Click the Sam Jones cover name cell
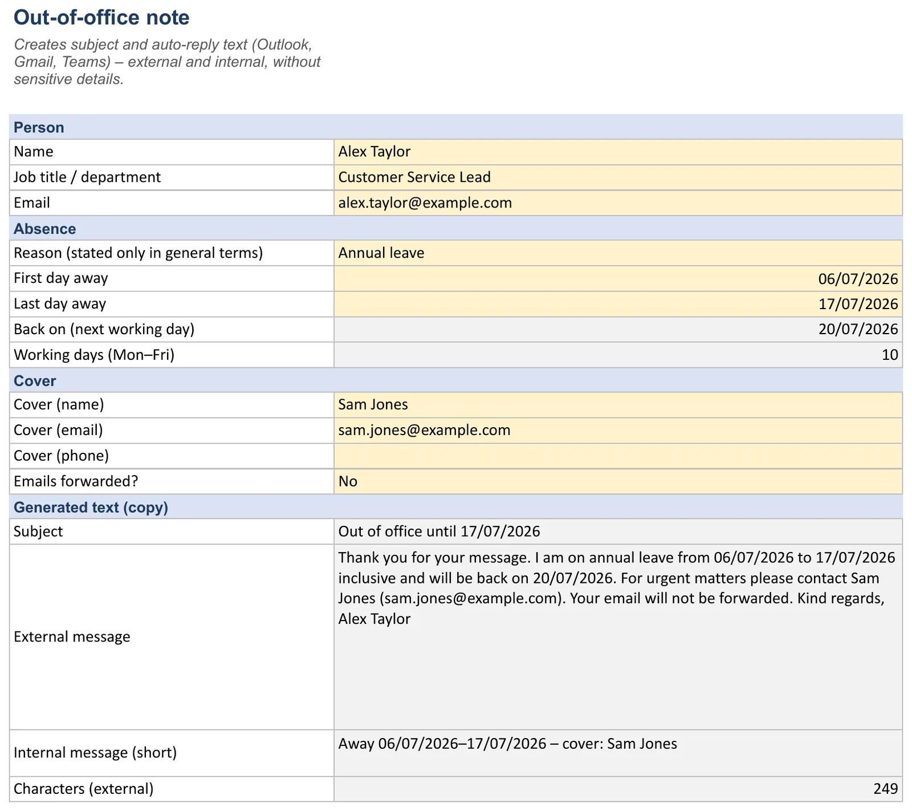Image resolution: width=912 pixels, height=811 pixels. tap(618, 405)
